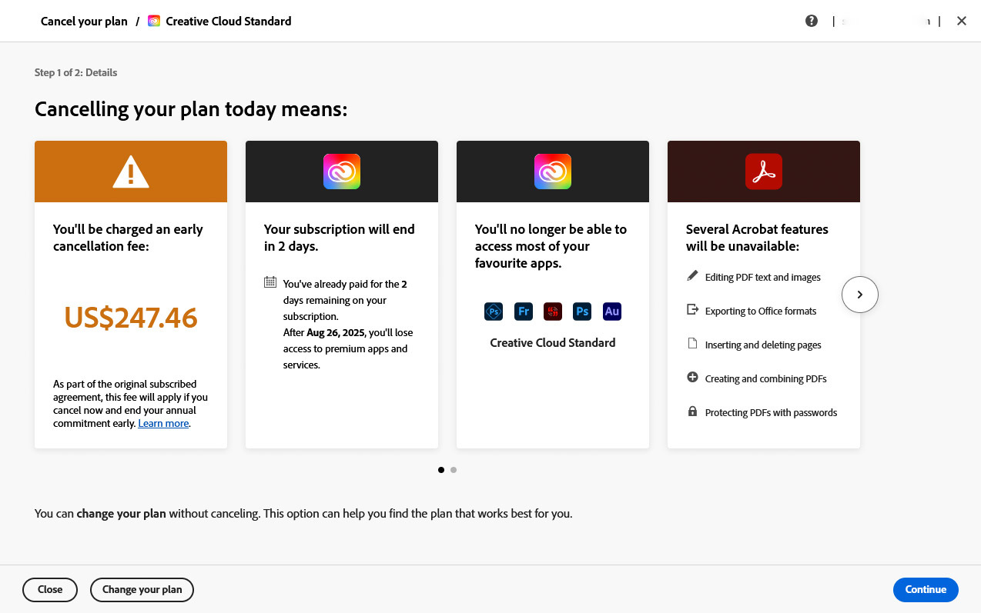Select the second carousel page dot
This screenshot has height=613, width=981.
pyautogui.click(x=454, y=470)
